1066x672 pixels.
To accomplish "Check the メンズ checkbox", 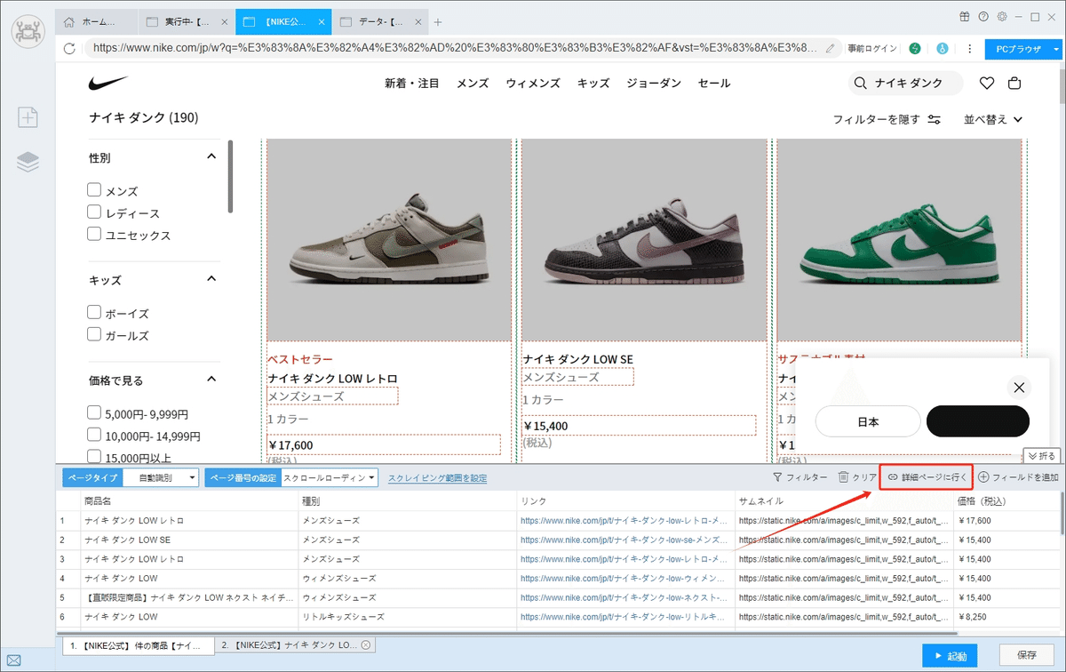I will click(94, 190).
